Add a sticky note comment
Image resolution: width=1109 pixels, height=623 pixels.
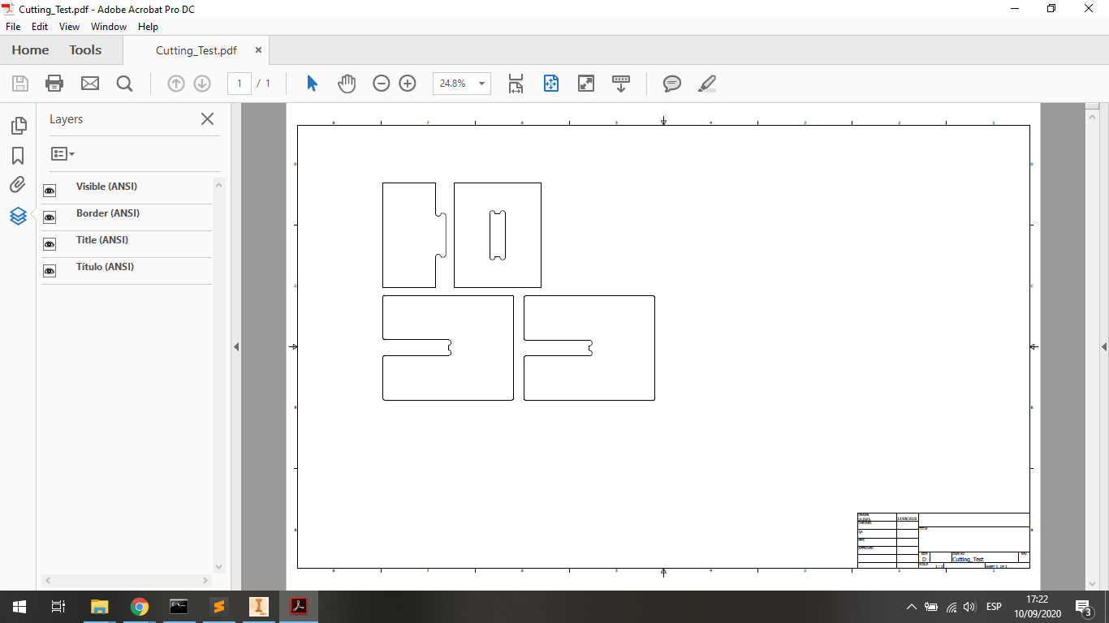pyautogui.click(x=672, y=84)
